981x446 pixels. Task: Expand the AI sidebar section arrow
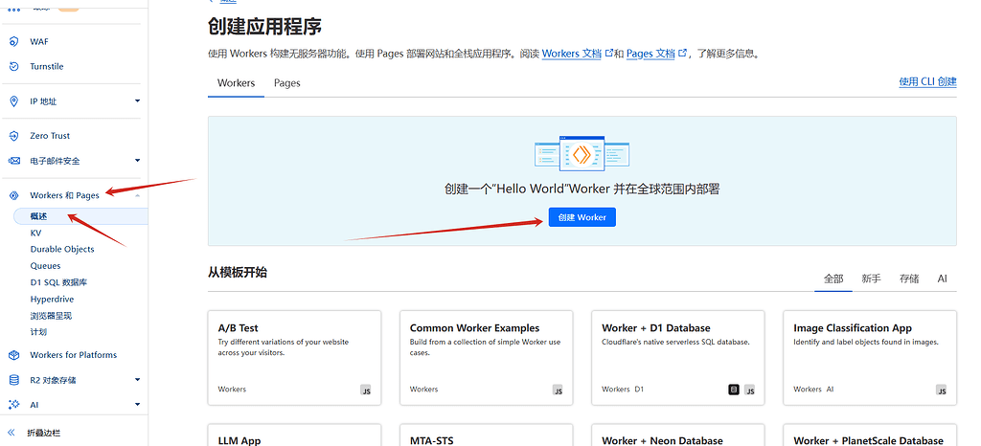(138, 405)
